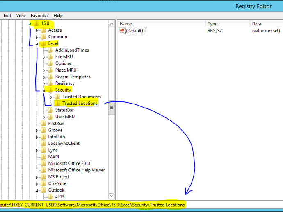The height and width of the screenshot is (212, 283).
Task: Click the FirstRun folder icon
Action: tap(43, 123)
